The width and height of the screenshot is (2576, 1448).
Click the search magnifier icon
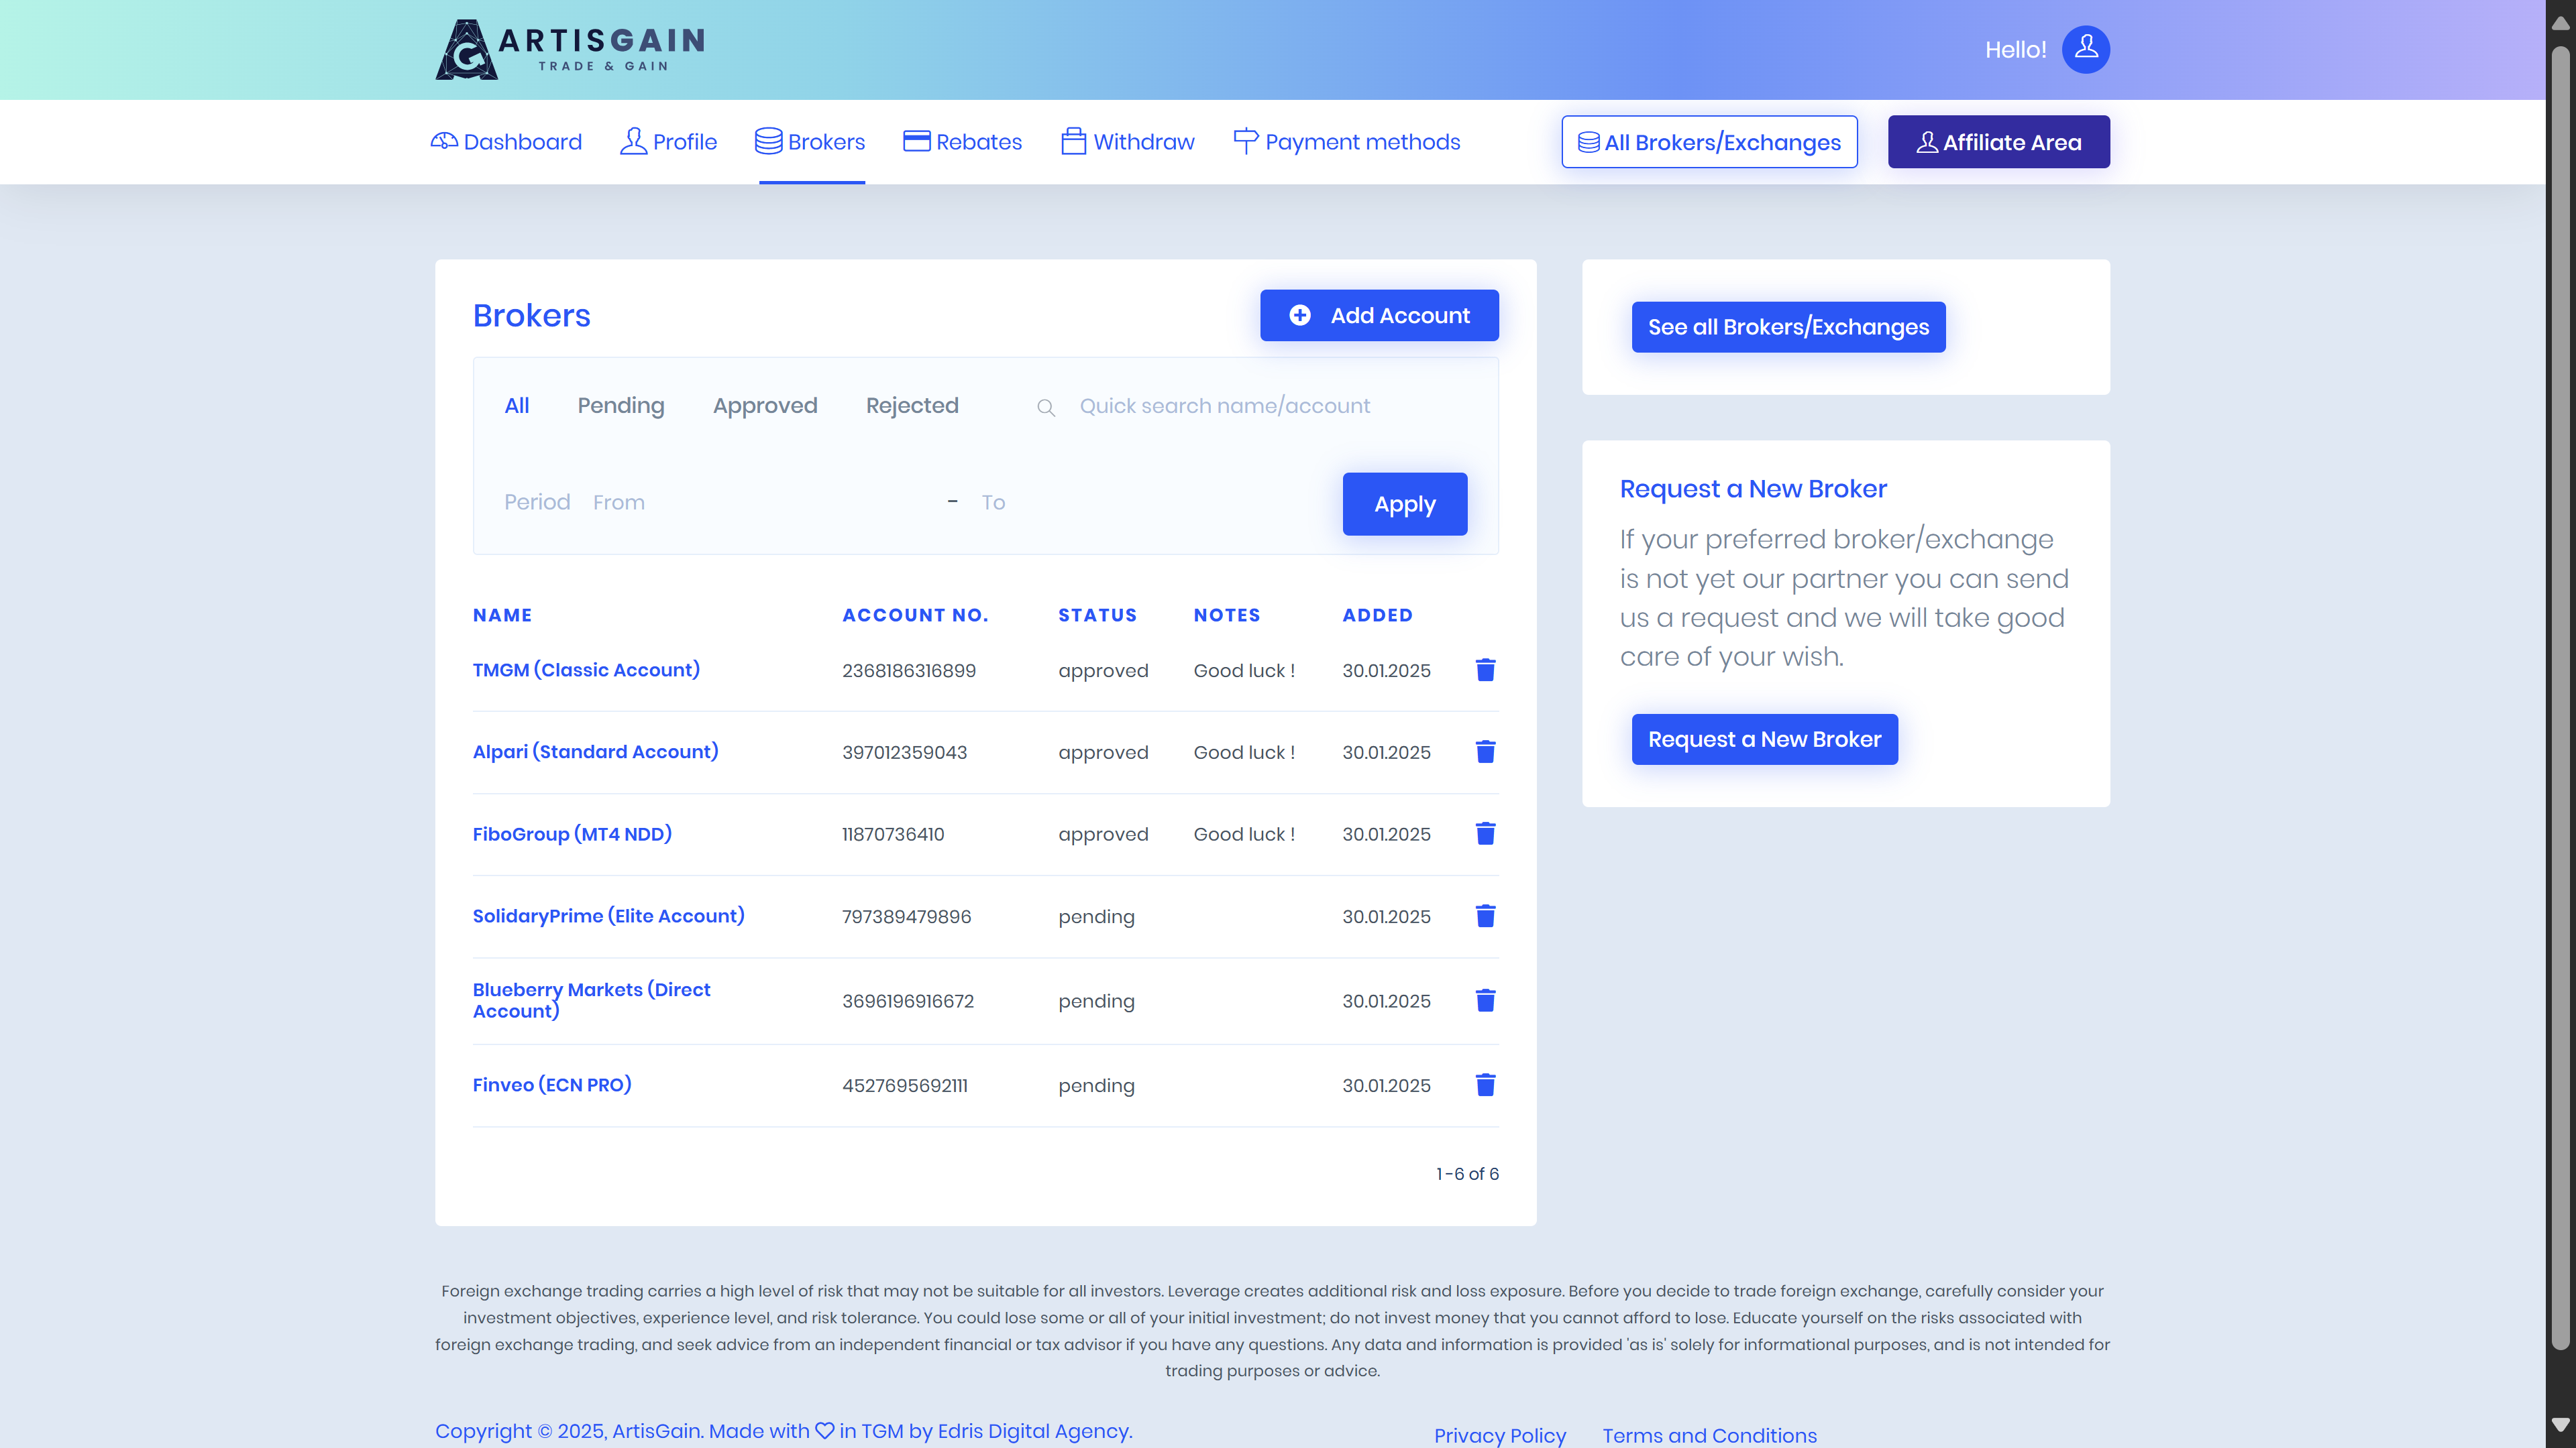point(1046,408)
